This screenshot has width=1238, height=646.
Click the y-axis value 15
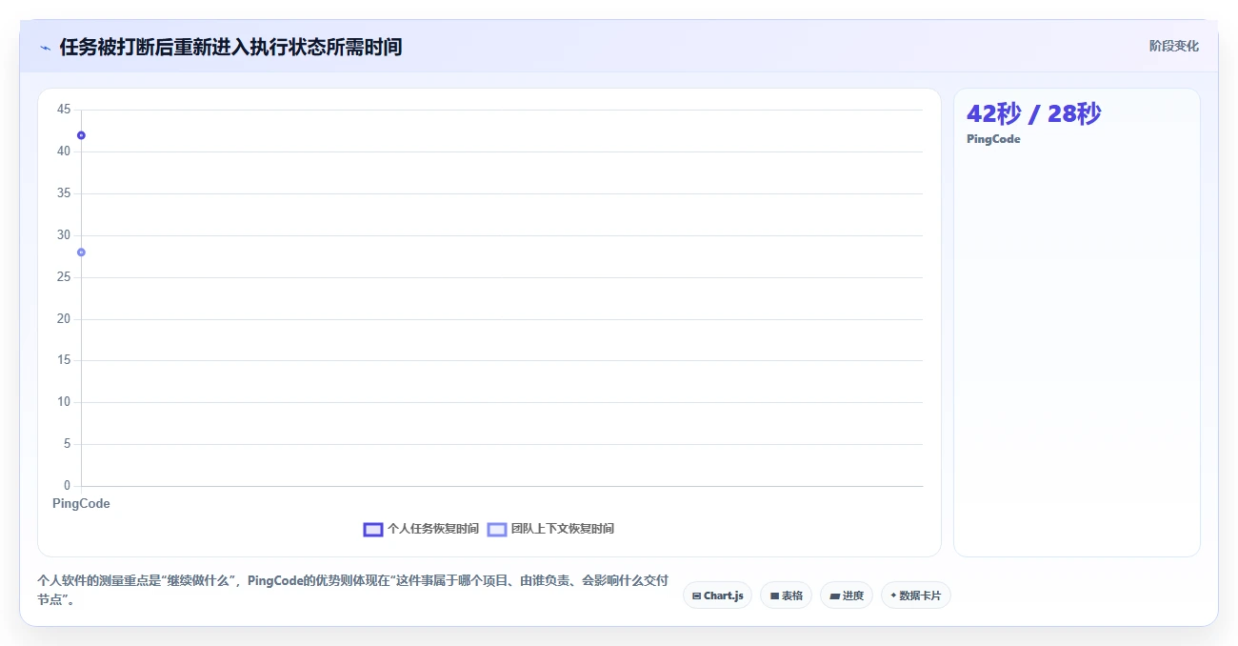click(x=64, y=360)
